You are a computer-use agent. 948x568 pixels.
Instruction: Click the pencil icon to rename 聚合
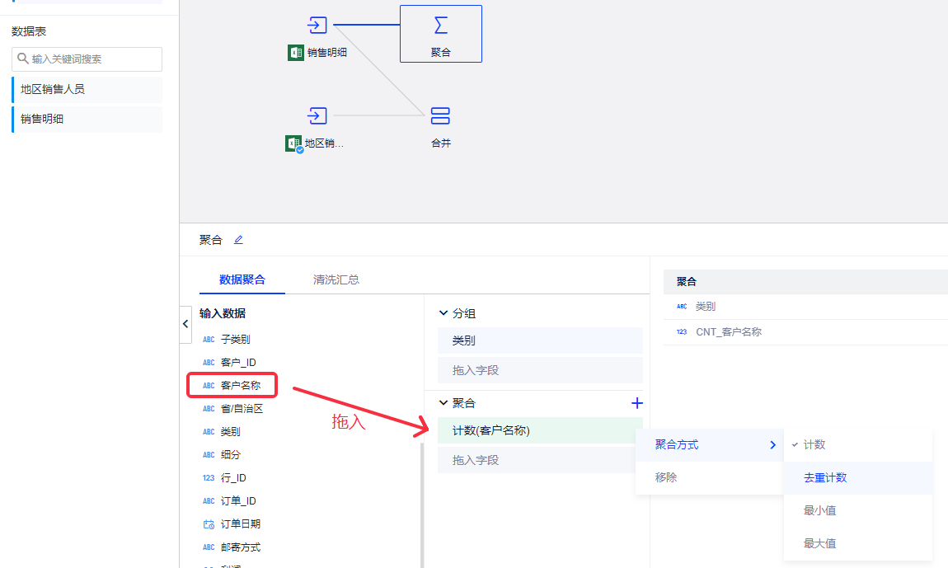[x=238, y=240]
